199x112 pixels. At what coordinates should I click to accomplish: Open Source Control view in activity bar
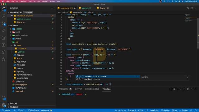pyautogui.click(x=3, y=23)
